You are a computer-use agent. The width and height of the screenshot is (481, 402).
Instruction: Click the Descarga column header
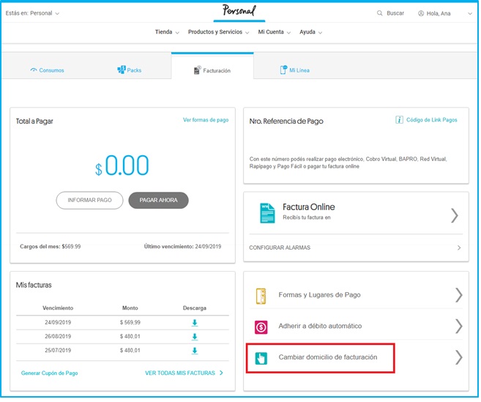tap(195, 309)
